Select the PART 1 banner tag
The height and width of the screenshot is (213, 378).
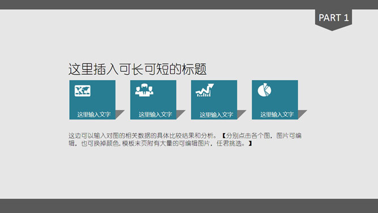[333, 19]
